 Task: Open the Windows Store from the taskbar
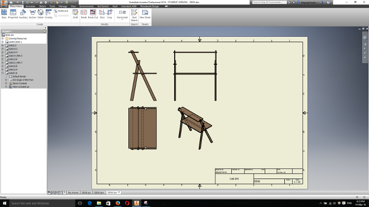point(108,203)
